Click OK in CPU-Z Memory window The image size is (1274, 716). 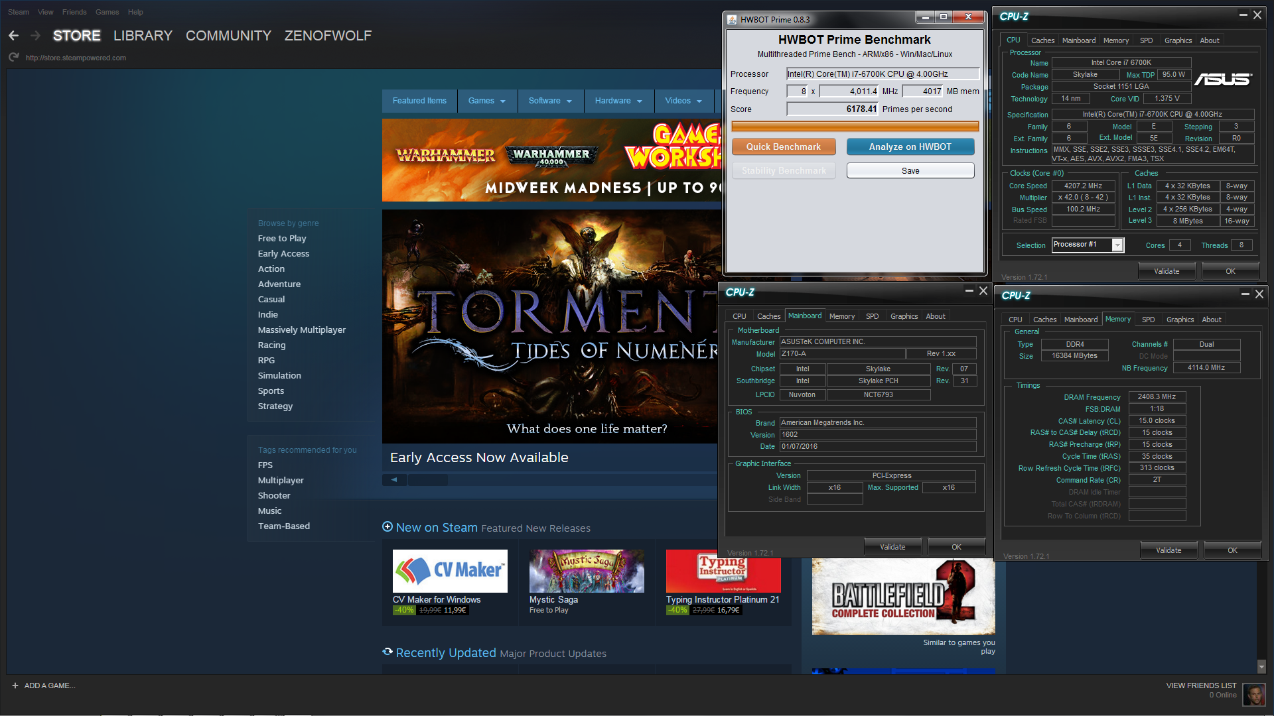1232,550
